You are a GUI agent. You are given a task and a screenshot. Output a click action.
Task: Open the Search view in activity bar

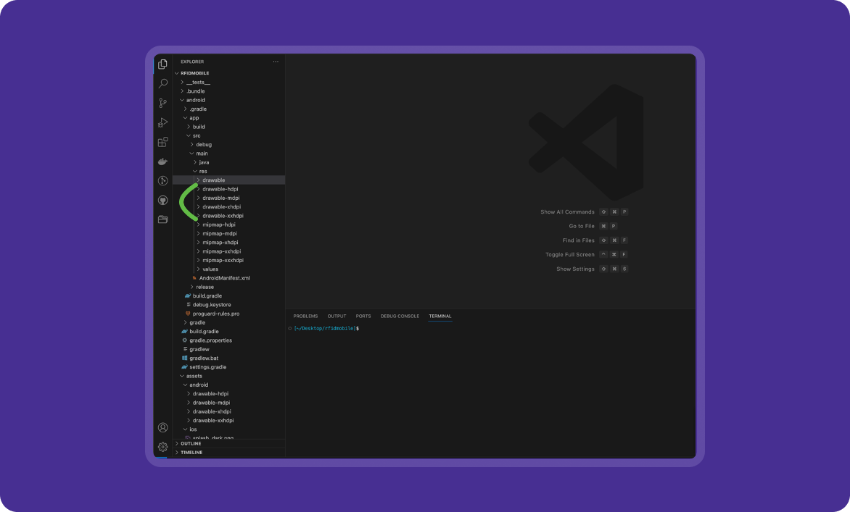(162, 84)
